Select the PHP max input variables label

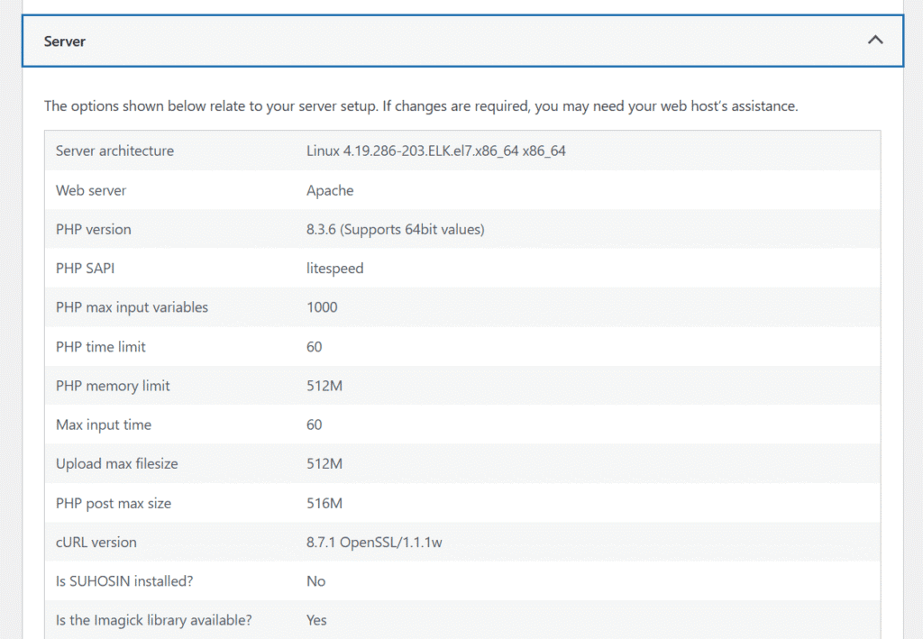click(132, 306)
